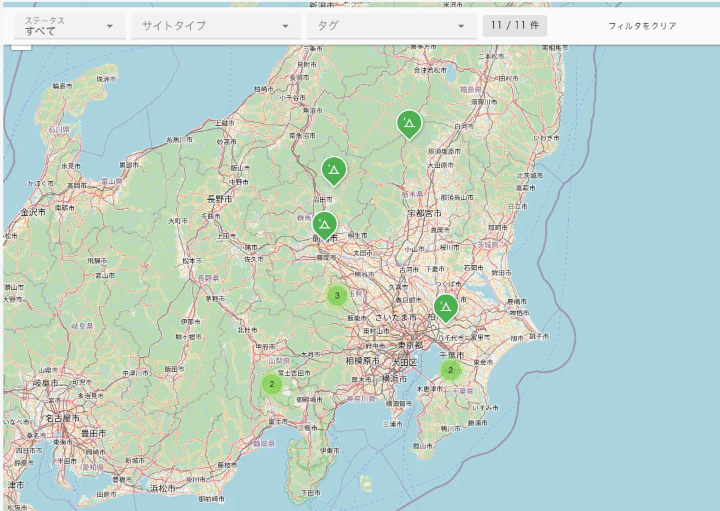The image size is (720, 511).
Task: Click the cluster of 2 sites near 千葉市
Action: coord(451,370)
